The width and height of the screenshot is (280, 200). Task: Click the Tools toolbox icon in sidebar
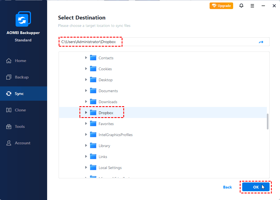click(9, 126)
